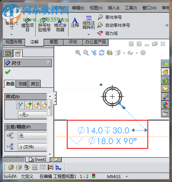The width and height of the screenshot is (172, 182).
Task: Open the style <无> dropdown
Action: point(32,115)
